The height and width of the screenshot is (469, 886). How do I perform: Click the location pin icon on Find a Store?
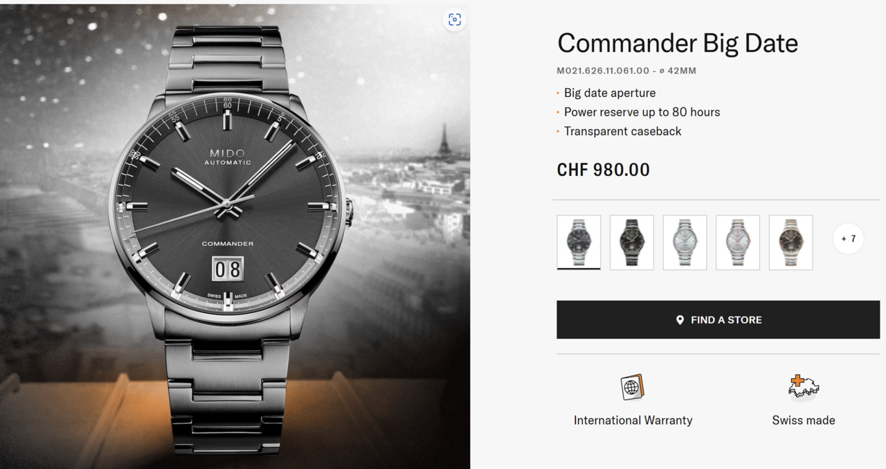point(680,320)
